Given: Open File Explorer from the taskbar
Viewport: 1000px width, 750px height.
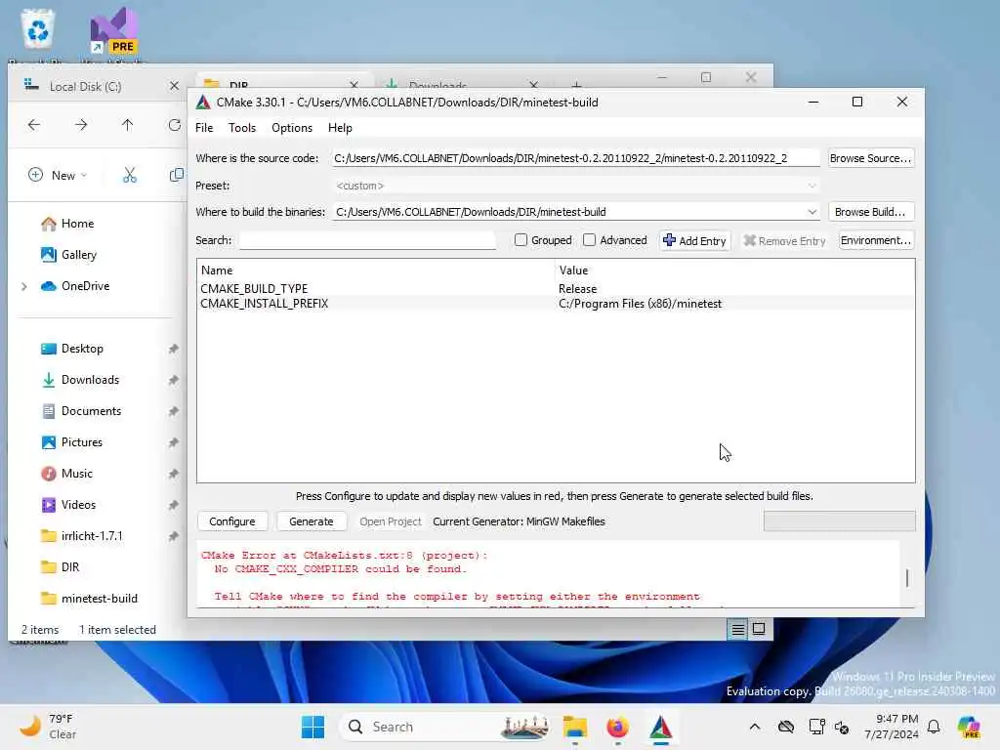Looking at the screenshot, I should pyautogui.click(x=575, y=727).
